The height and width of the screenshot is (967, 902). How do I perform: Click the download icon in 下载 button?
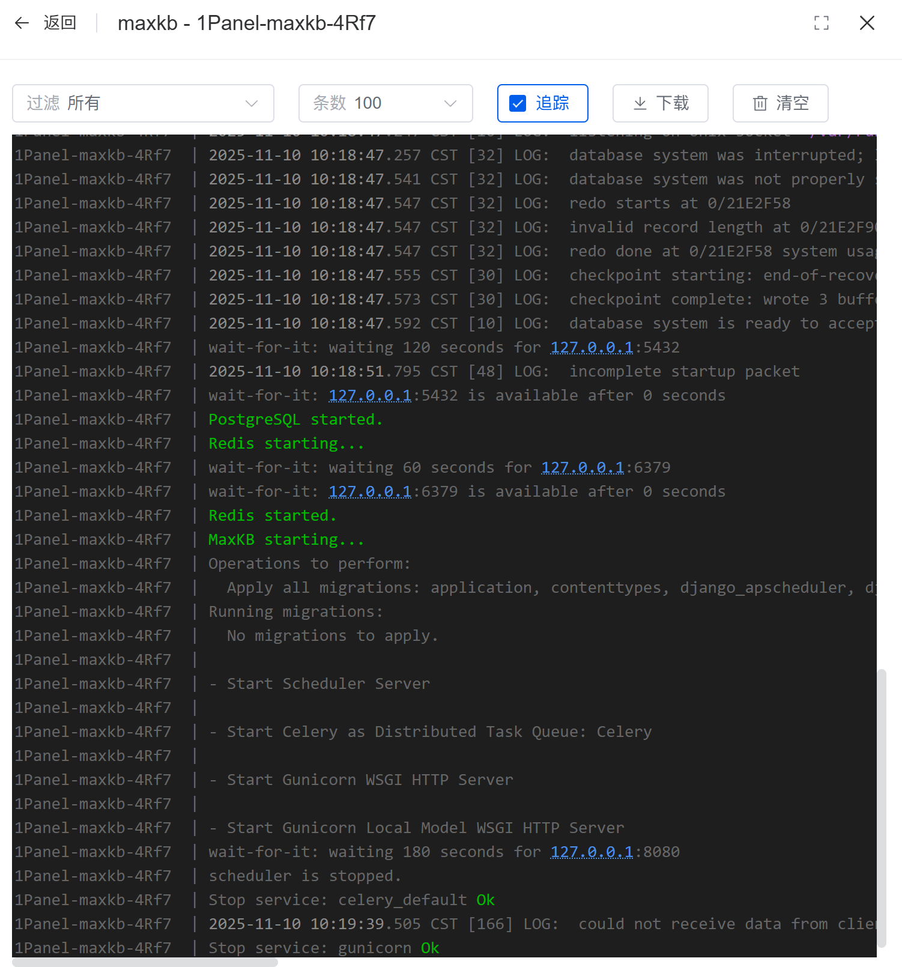(x=640, y=103)
